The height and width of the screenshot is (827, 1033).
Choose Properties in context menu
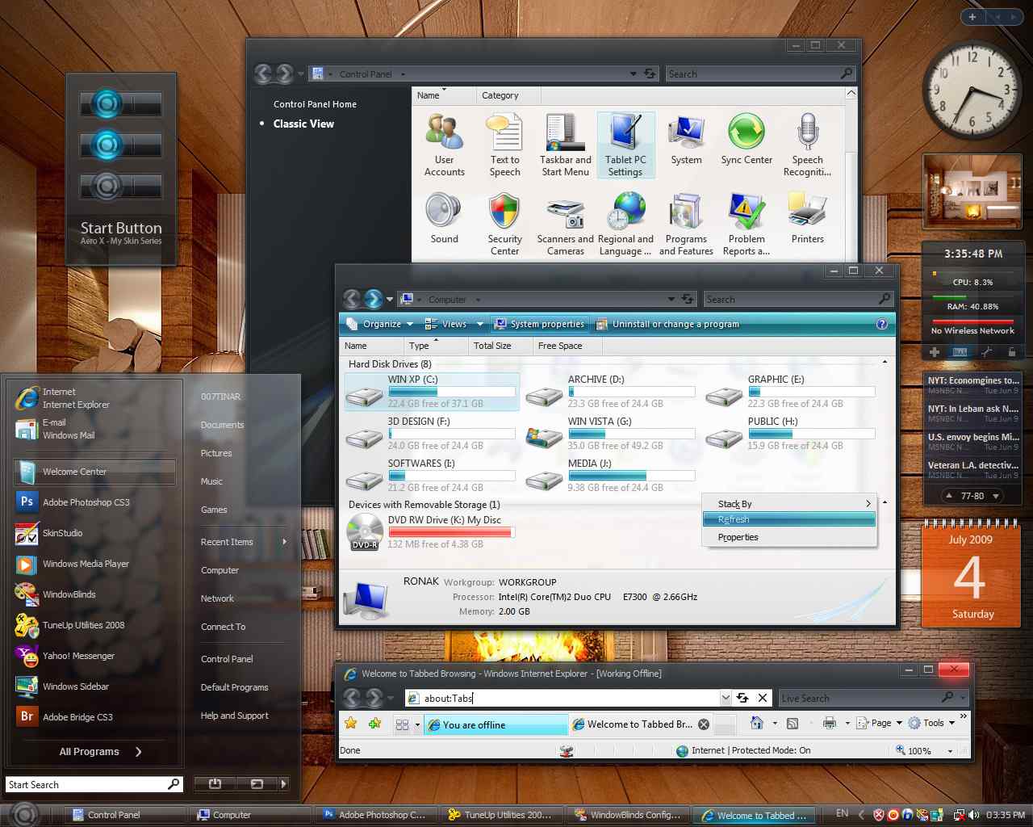click(789, 537)
